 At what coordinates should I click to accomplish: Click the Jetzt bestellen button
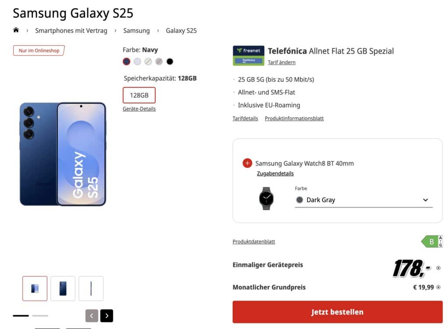[x=337, y=312]
